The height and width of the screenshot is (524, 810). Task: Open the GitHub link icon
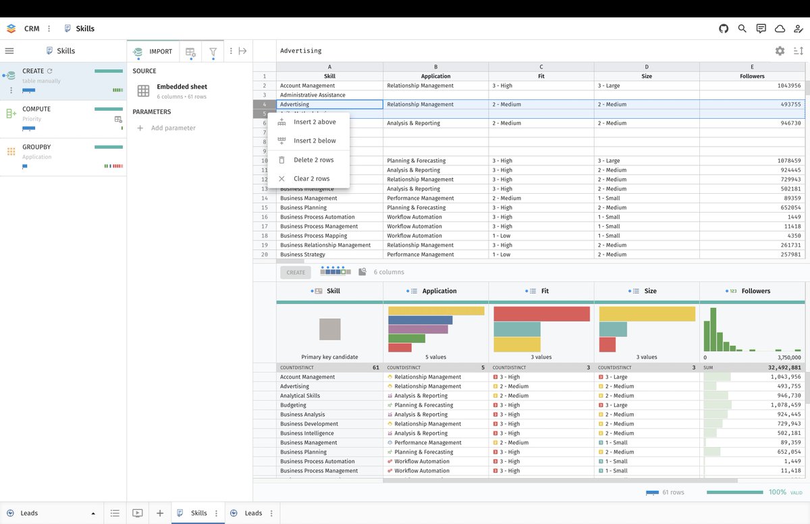click(724, 28)
